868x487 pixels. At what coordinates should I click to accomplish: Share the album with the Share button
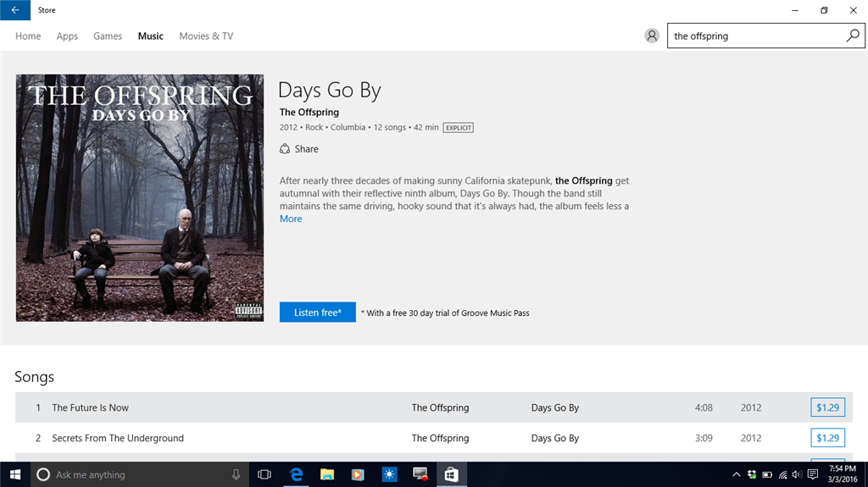point(299,149)
